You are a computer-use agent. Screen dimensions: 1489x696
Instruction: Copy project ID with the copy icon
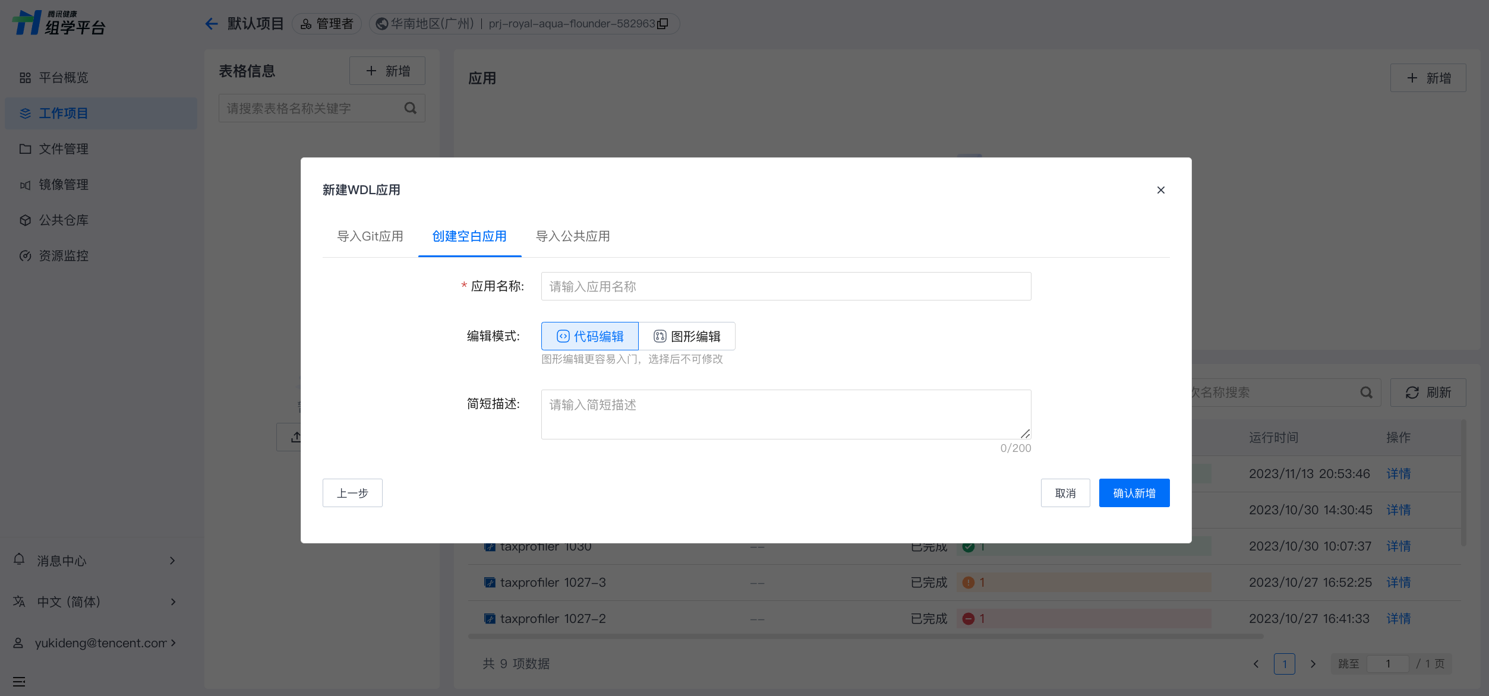coord(663,24)
